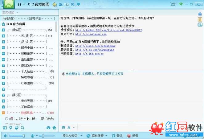This screenshot has width=204, height=139.
Task: Open the 按住F2说话 talk mode dropdown
Action: [x=81, y=136]
